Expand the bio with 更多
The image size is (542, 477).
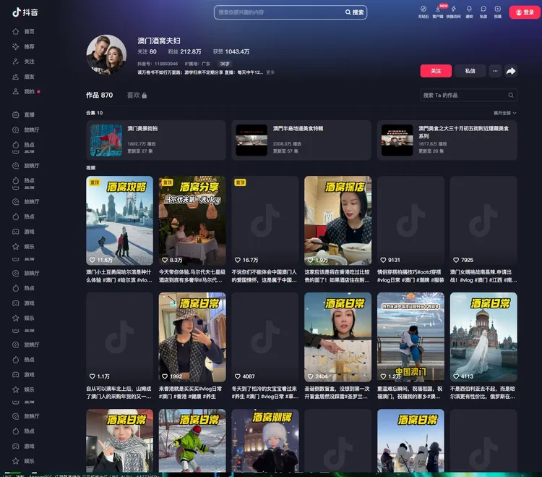[270, 72]
